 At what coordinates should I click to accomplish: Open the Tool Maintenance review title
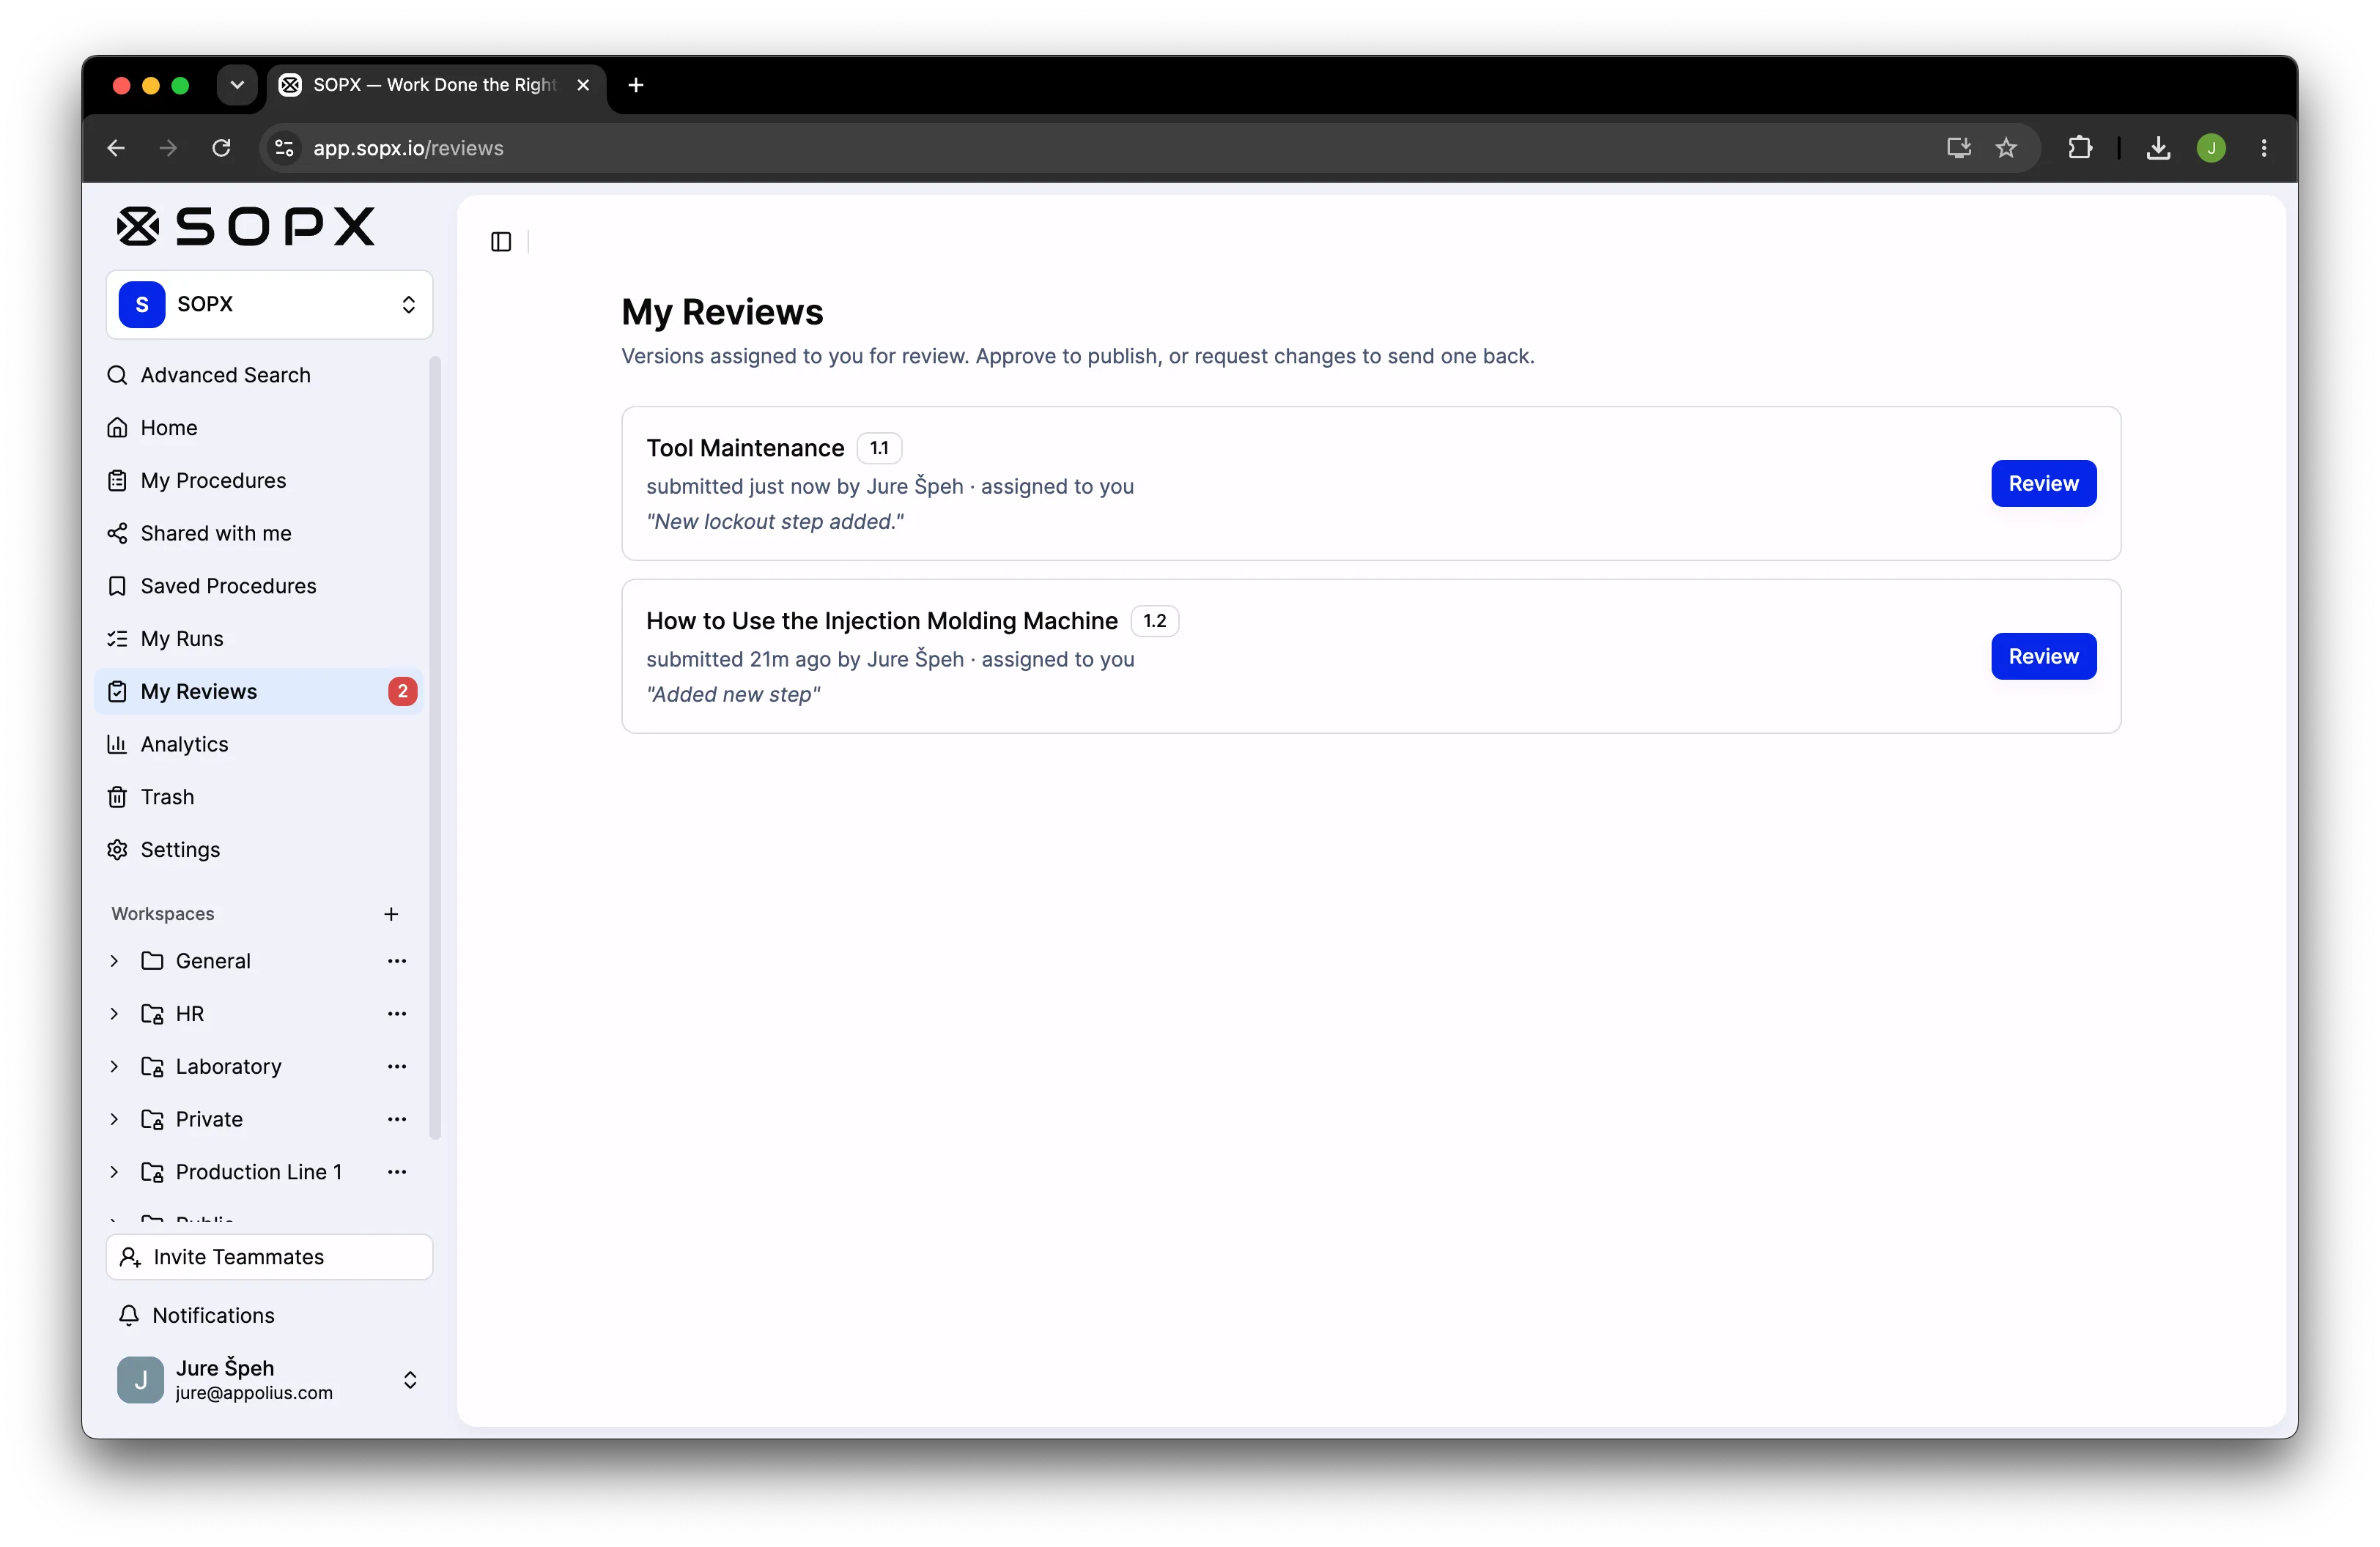click(745, 449)
